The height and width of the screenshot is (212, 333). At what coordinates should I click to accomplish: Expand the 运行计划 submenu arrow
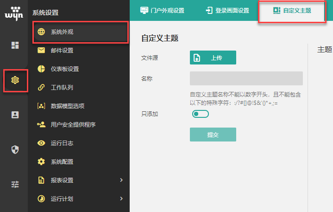pos(121,199)
